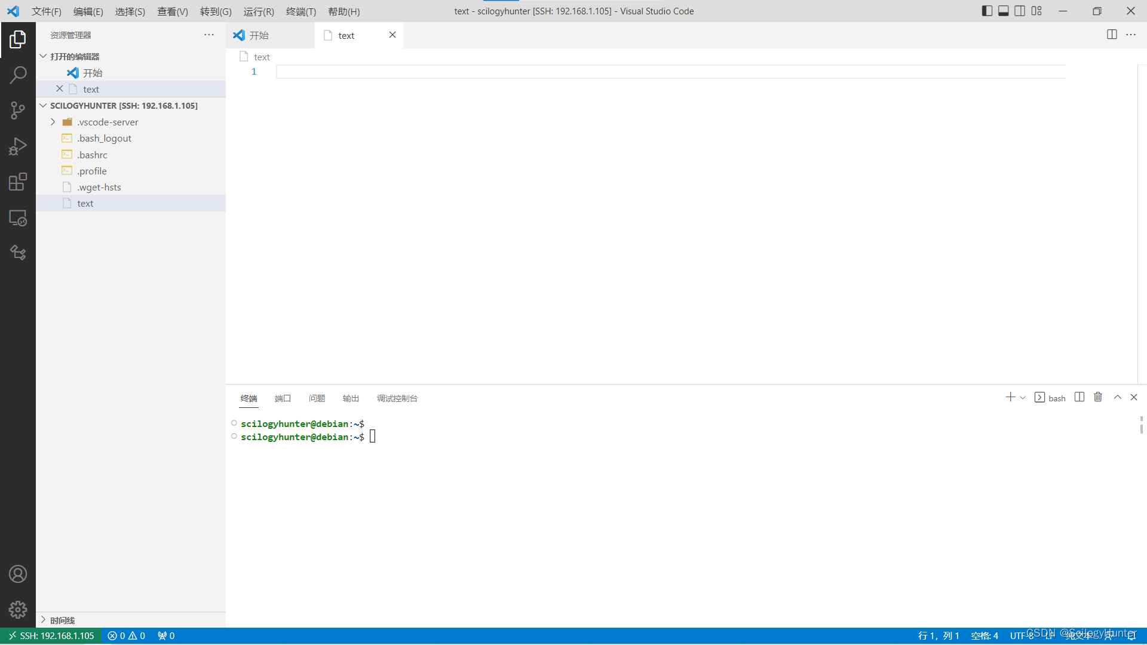The width and height of the screenshot is (1147, 645).
Task: Select 开始 entry in open editors
Action: (131, 73)
